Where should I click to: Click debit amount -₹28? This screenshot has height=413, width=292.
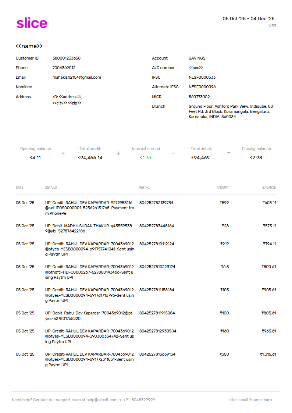click(224, 226)
